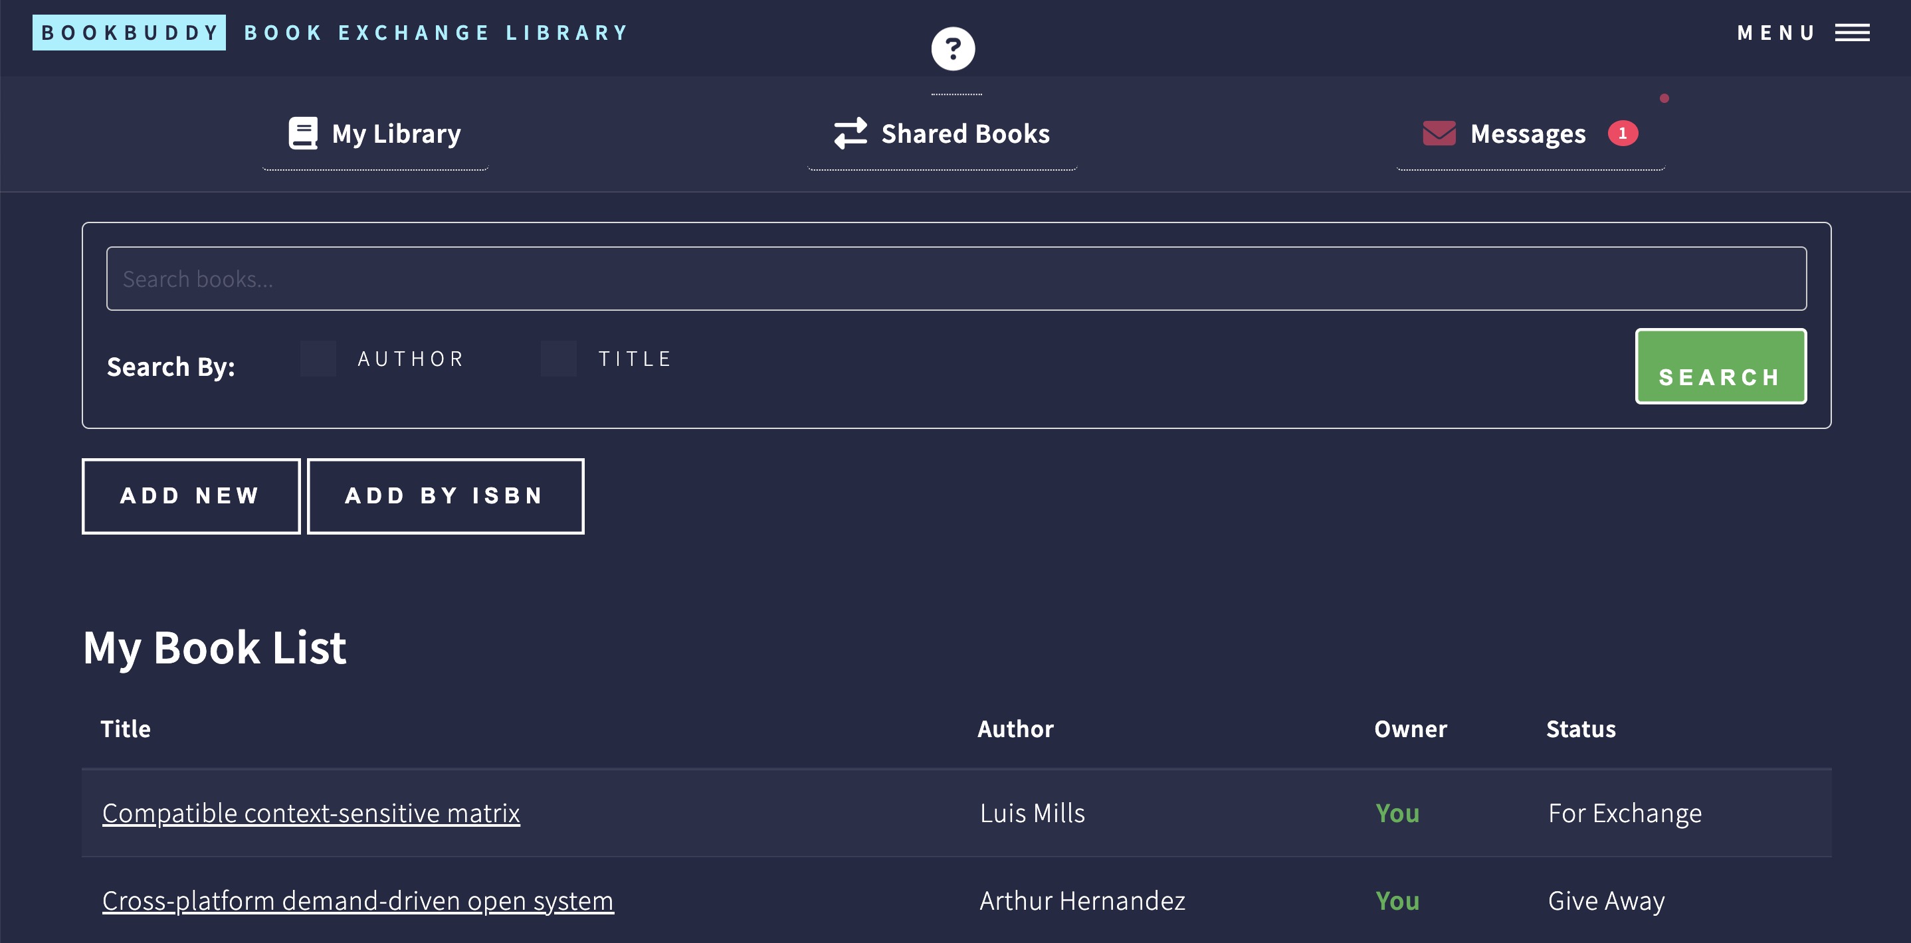Click the Book Exchange Library header title
1911x943 pixels.
(x=436, y=33)
